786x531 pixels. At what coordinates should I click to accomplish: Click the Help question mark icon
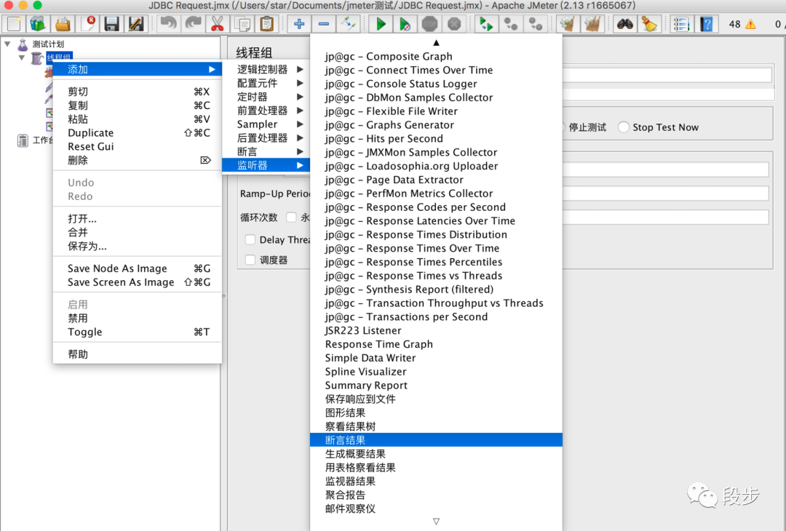(706, 23)
